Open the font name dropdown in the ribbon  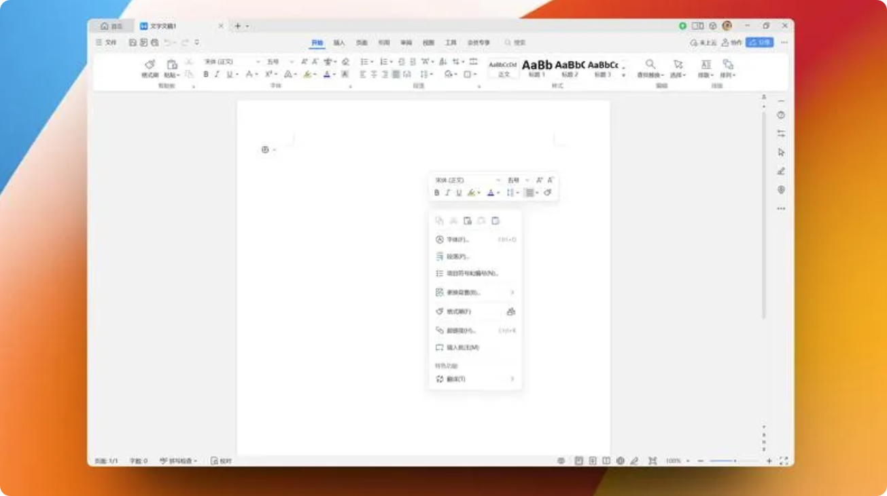tap(258, 62)
